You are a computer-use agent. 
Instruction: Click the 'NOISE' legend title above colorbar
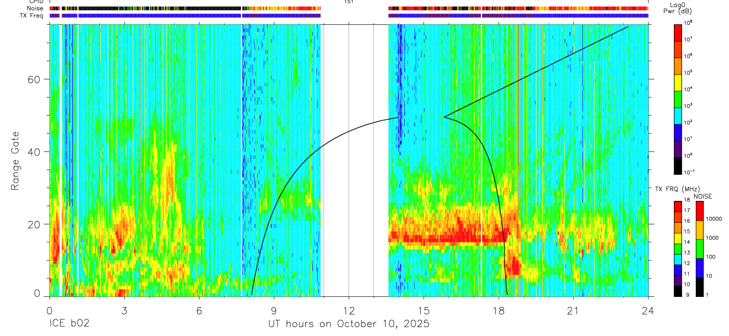[x=702, y=196]
